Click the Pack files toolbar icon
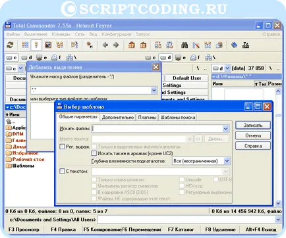The height and width of the screenshot is (238, 286). [131, 45]
